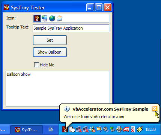This screenshot has height=135, width=161.
Task: Click disconnected network tray icon beside Messenger icon
Action: pos(86,129)
